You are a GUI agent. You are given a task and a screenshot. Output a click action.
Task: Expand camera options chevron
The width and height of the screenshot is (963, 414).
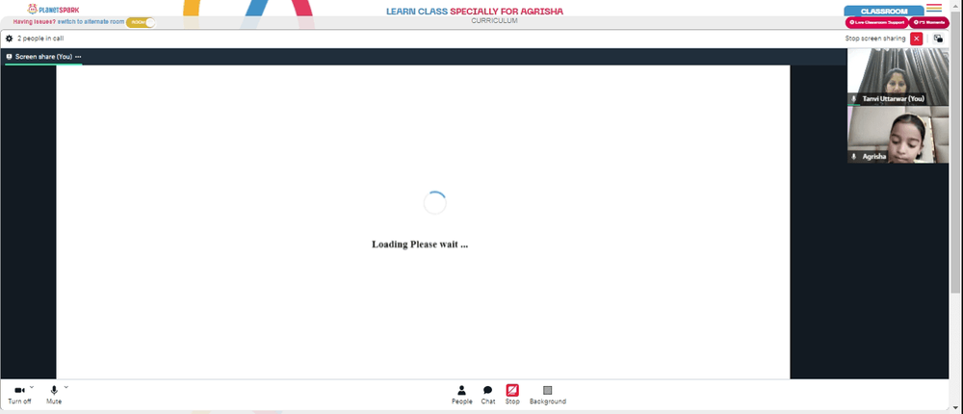tap(32, 387)
